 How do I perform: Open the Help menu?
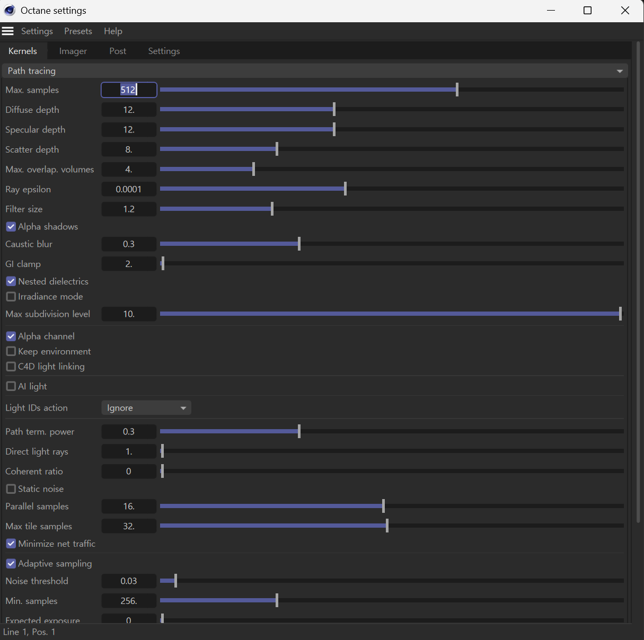pyautogui.click(x=113, y=31)
